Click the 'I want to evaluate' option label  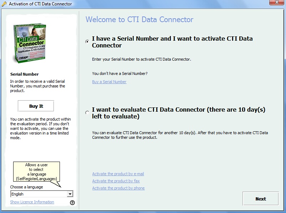[178, 113]
